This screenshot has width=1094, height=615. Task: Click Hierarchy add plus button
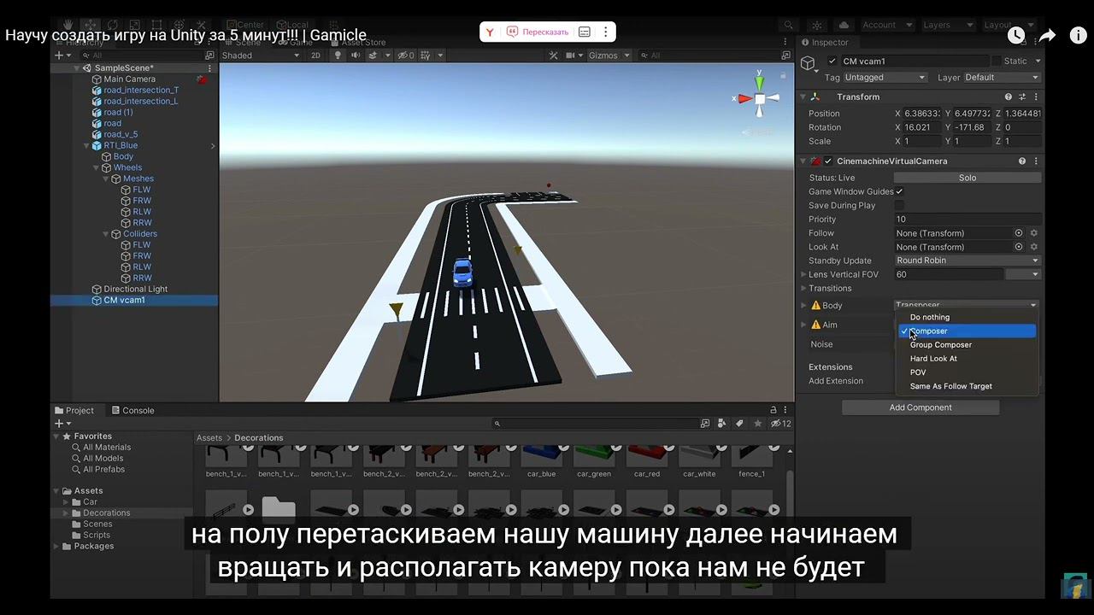pyautogui.click(x=58, y=55)
